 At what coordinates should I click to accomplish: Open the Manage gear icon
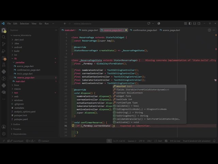(4, 134)
